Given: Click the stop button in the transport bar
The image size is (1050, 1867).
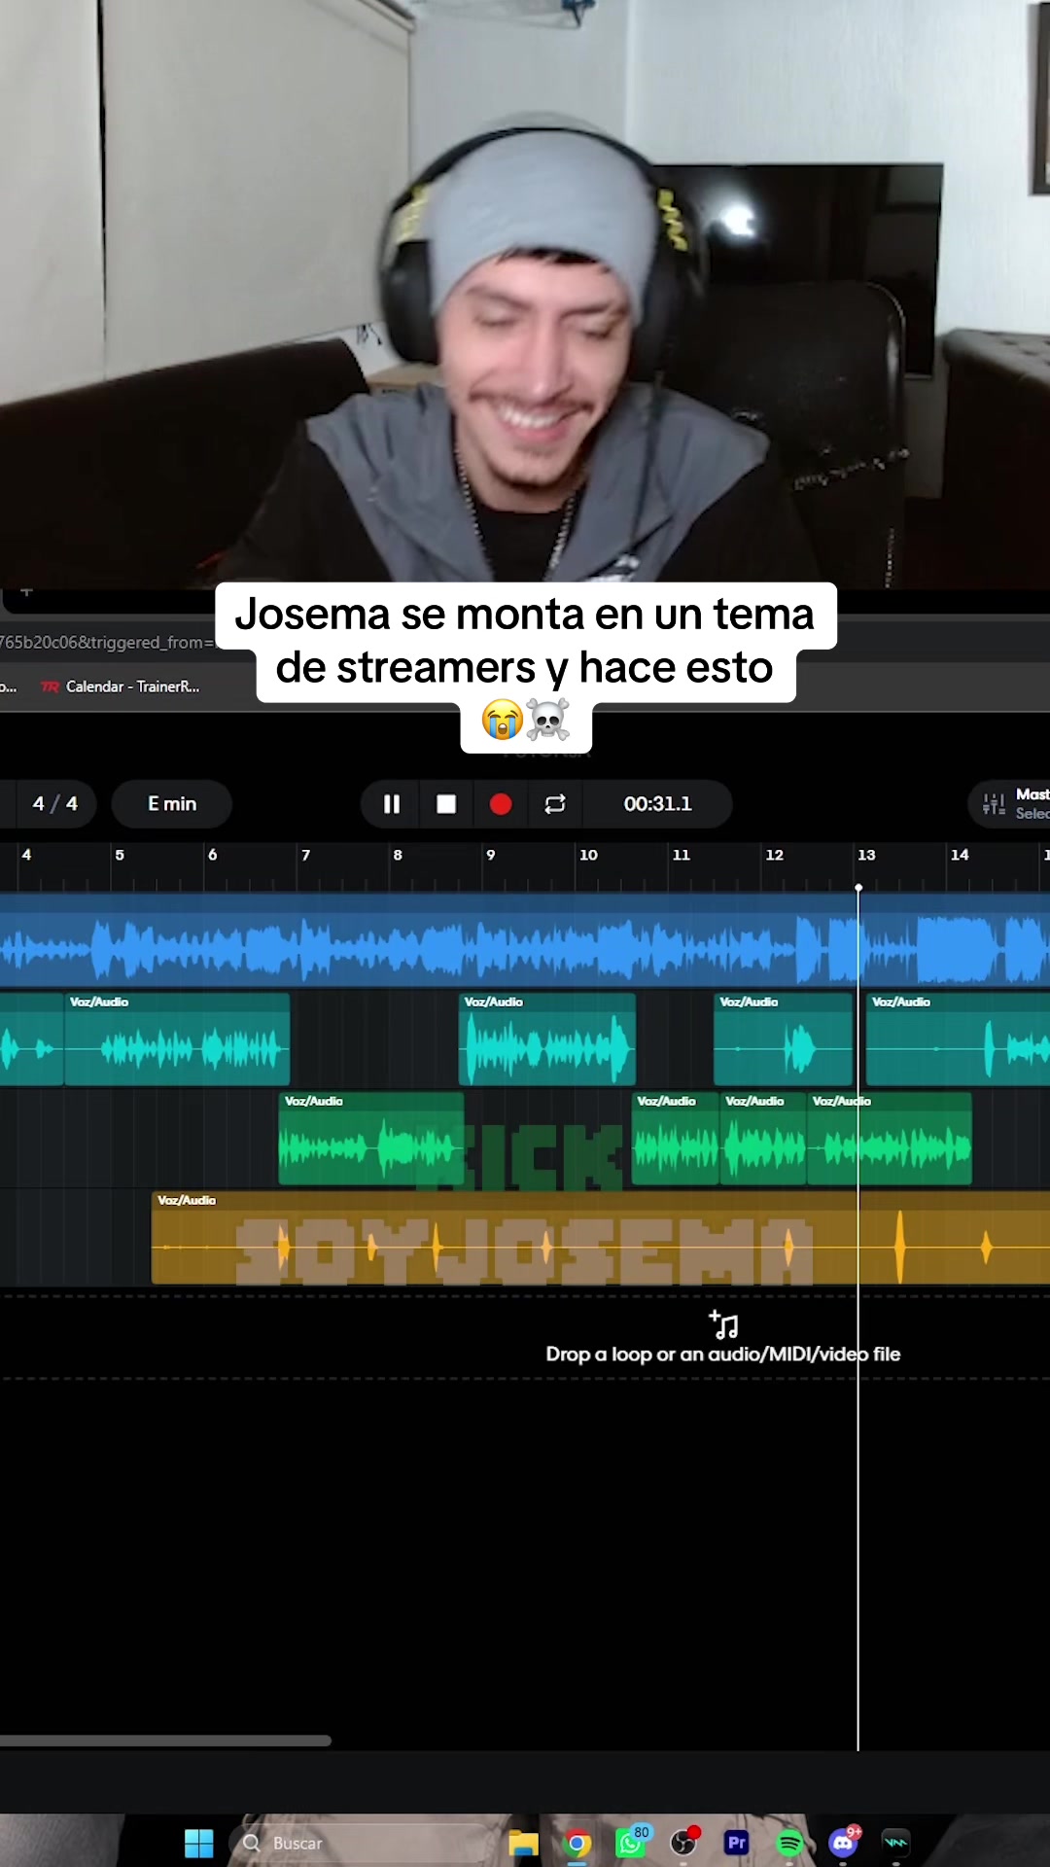Looking at the screenshot, I should pos(446,804).
